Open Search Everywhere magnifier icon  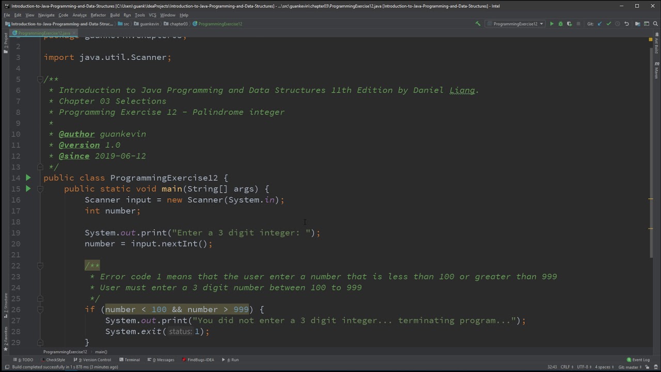(655, 24)
